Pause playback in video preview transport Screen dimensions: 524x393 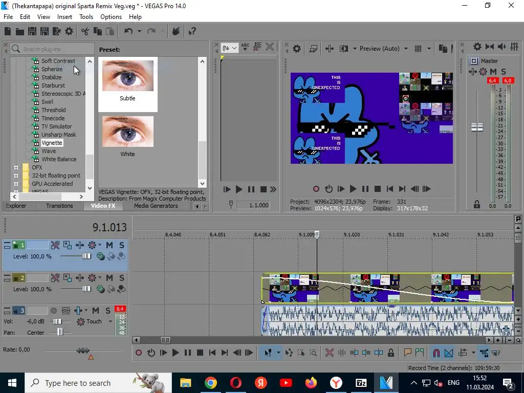365,189
